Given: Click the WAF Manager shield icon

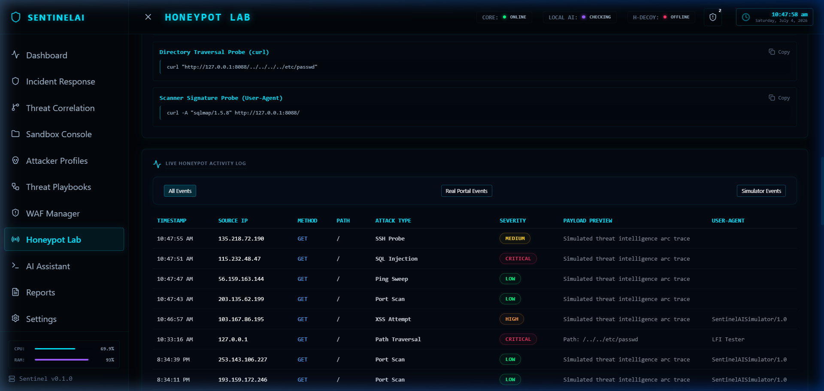Looking at the screenshot, I should (15, 213).
